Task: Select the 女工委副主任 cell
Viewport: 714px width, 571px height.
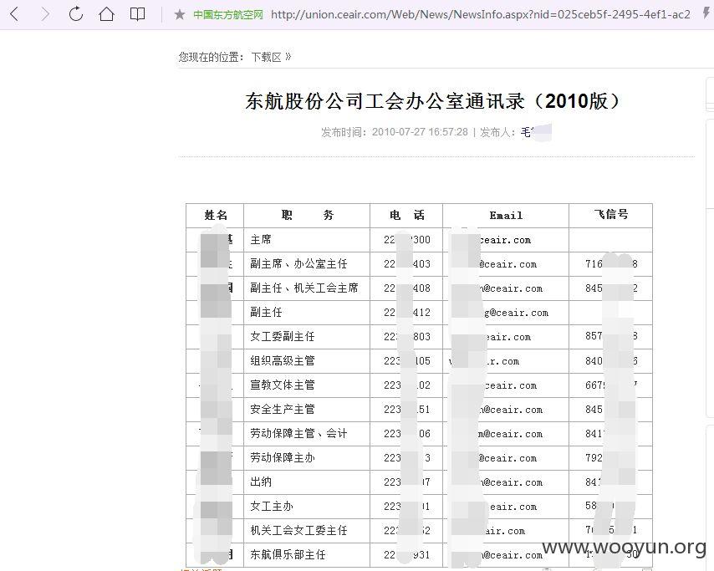Action: (307, 337)
